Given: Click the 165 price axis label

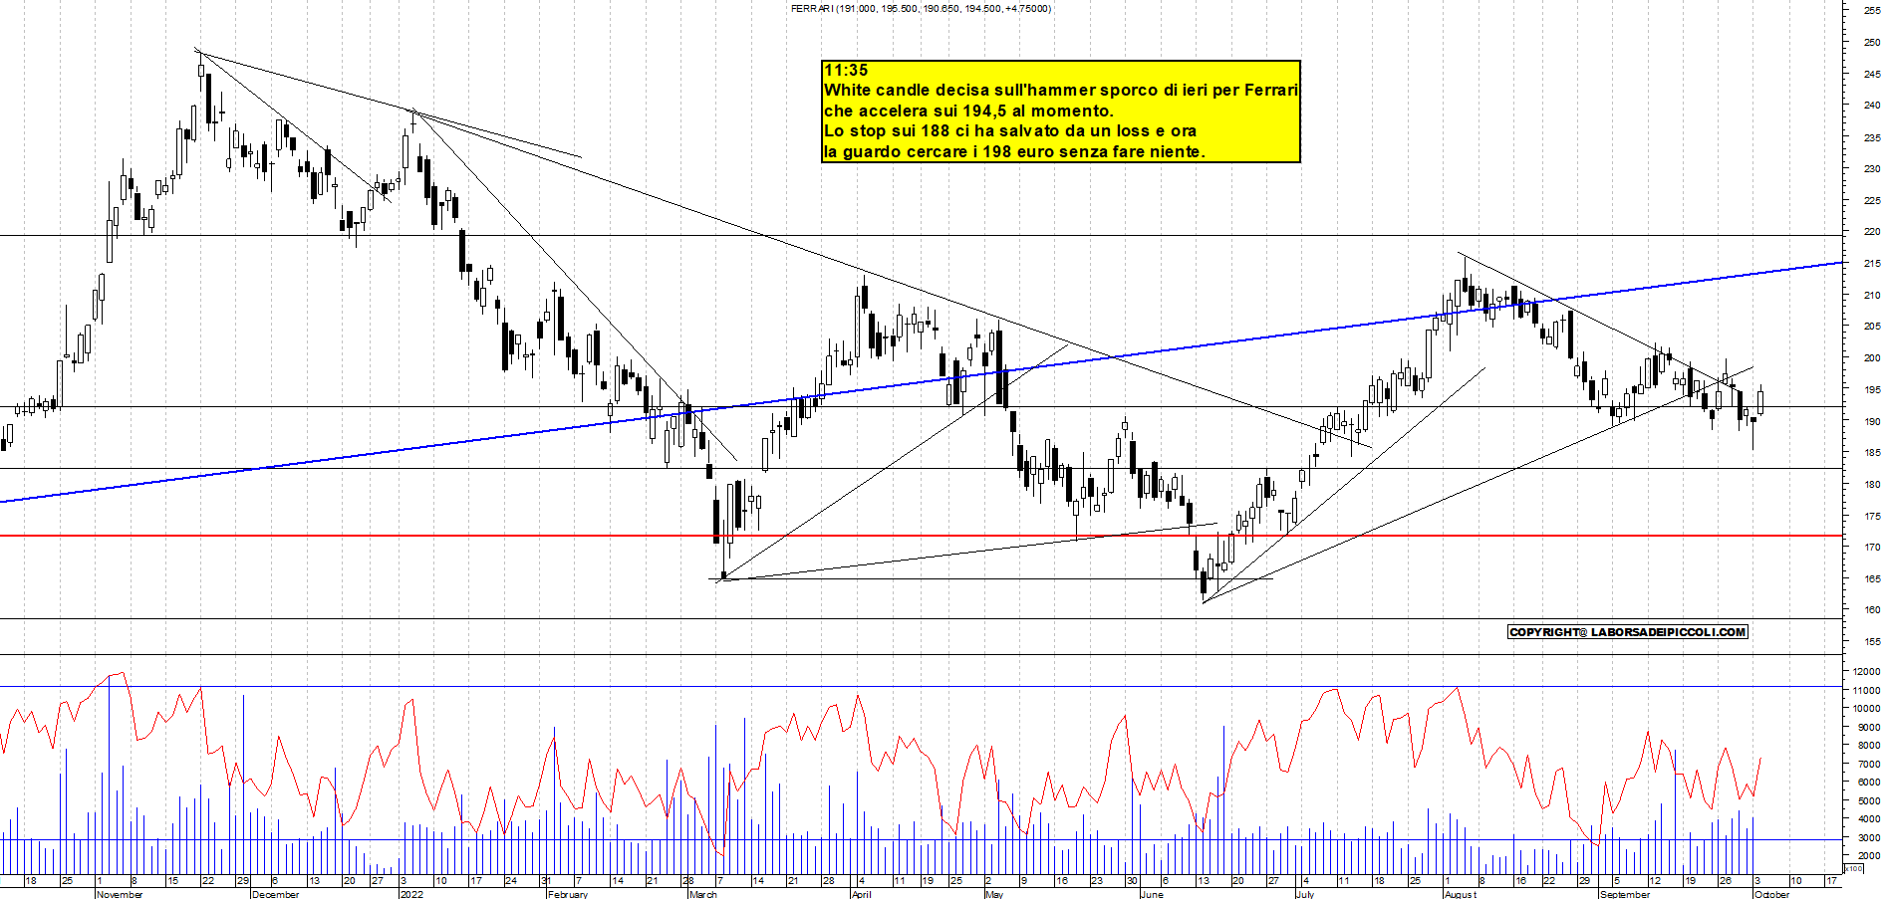Looking at the screenshot, I should pyautogui.click(x=1872, y=578).
